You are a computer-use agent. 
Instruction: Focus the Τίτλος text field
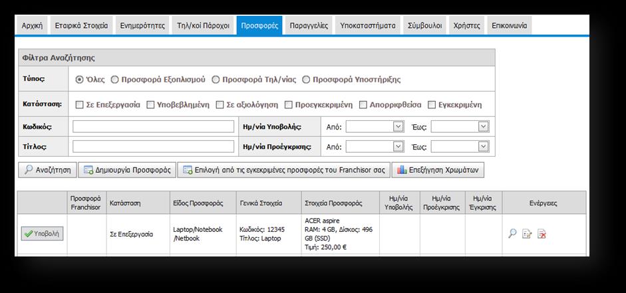[x=153, y=146]
